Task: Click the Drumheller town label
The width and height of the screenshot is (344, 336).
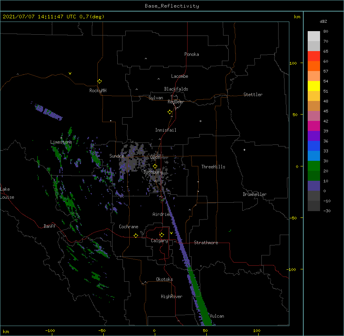Action: [x=255, y=194]
